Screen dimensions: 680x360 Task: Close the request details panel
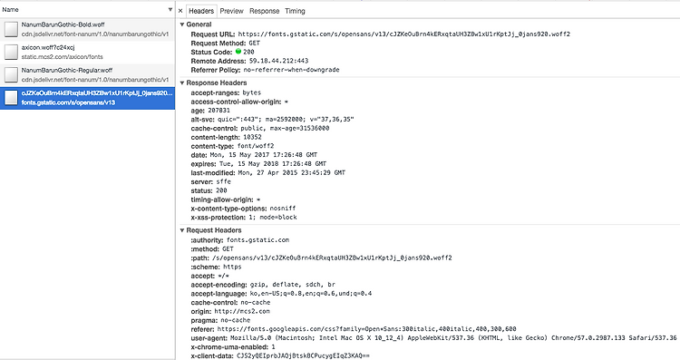180,11
